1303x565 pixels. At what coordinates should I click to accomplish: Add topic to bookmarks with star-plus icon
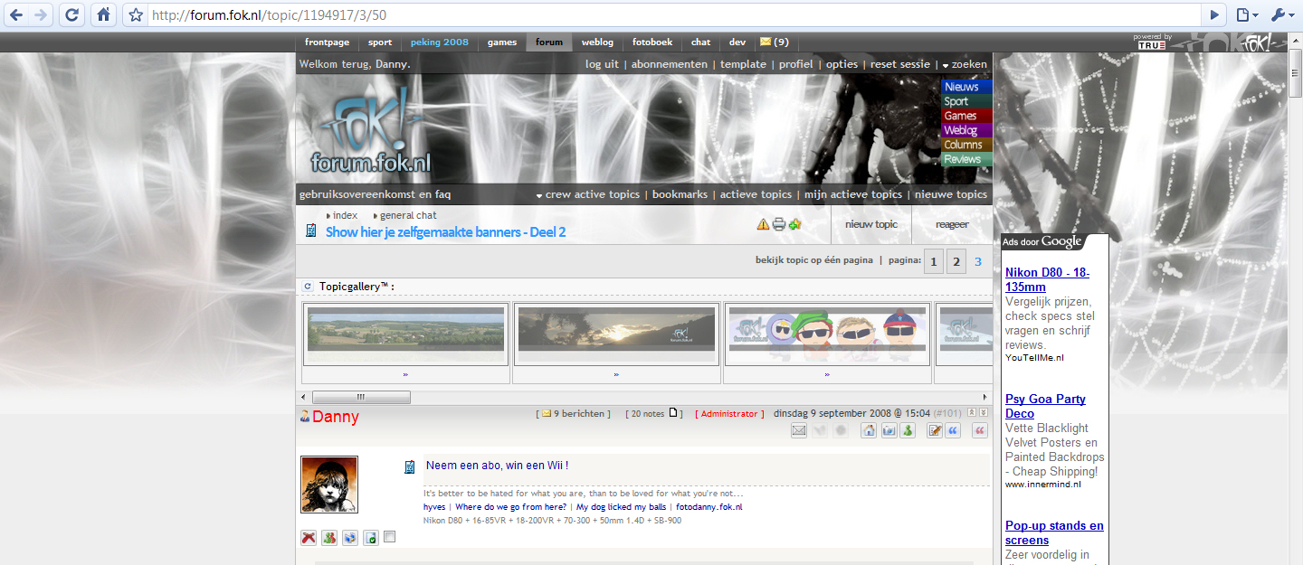(x=794, y=224)
